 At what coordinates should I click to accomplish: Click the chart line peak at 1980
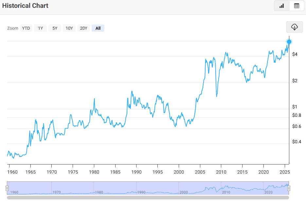94,99
